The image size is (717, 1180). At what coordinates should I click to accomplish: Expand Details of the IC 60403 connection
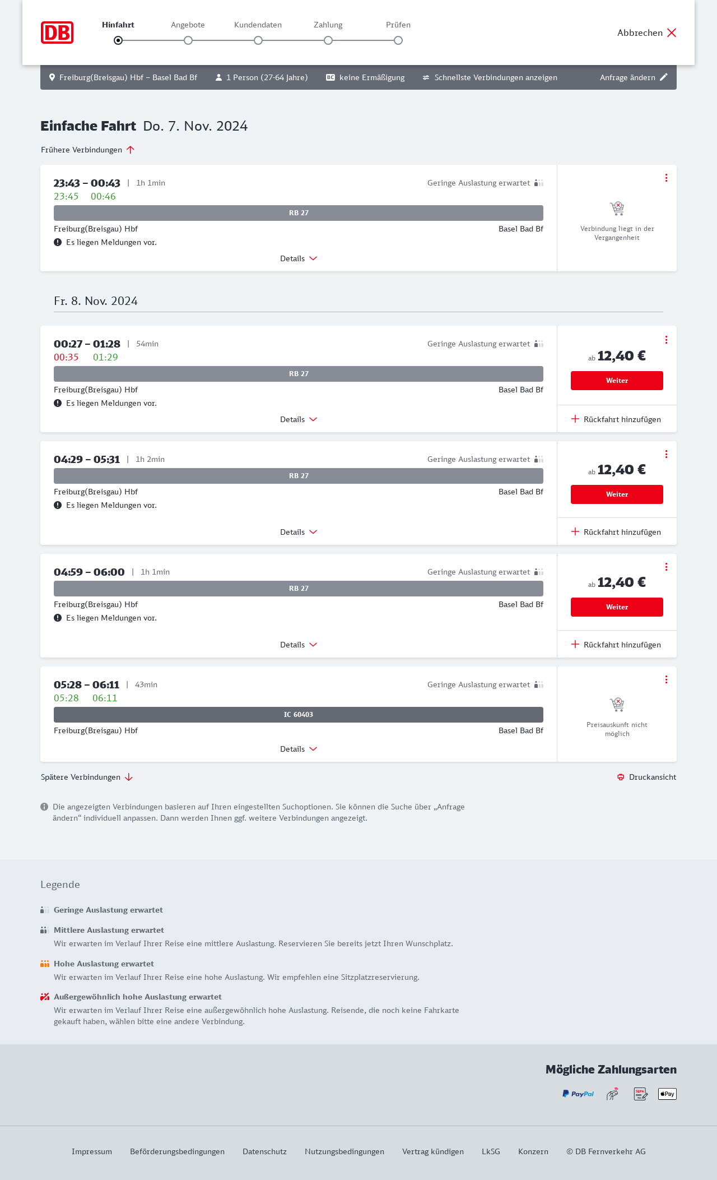[299, 749]
